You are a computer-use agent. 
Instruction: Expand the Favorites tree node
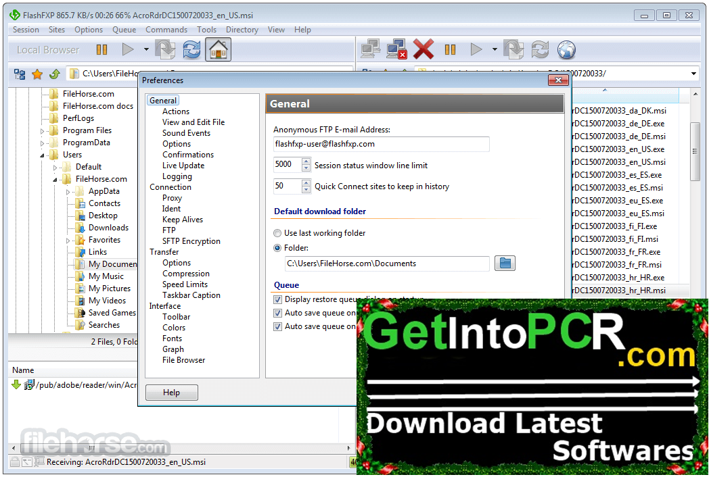point(68,241)
